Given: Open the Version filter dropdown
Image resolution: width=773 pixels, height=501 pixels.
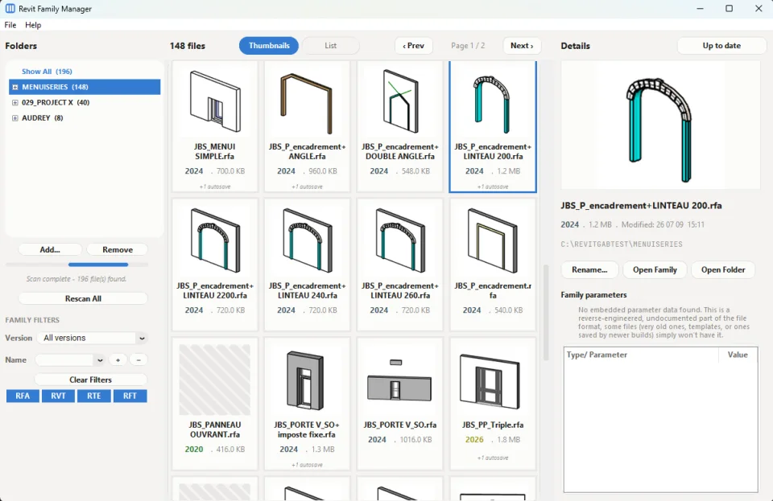Looking at the screenshot, I should tap(93, 338).
